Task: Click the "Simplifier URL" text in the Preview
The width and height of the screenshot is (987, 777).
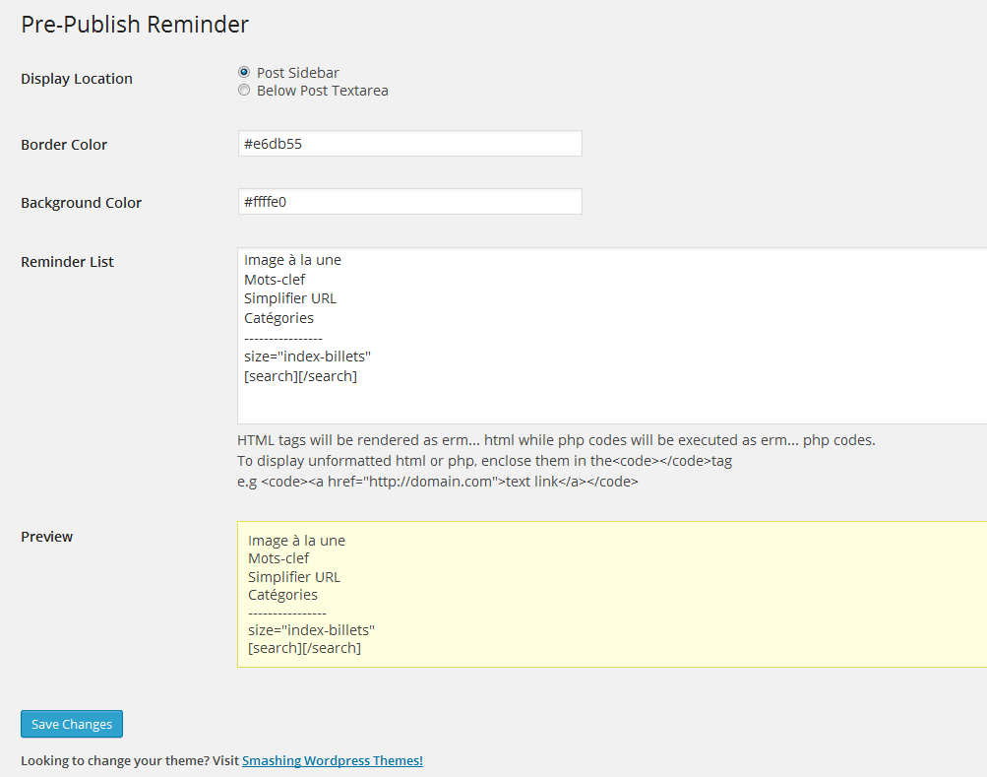Action: (x=294, y=577)
